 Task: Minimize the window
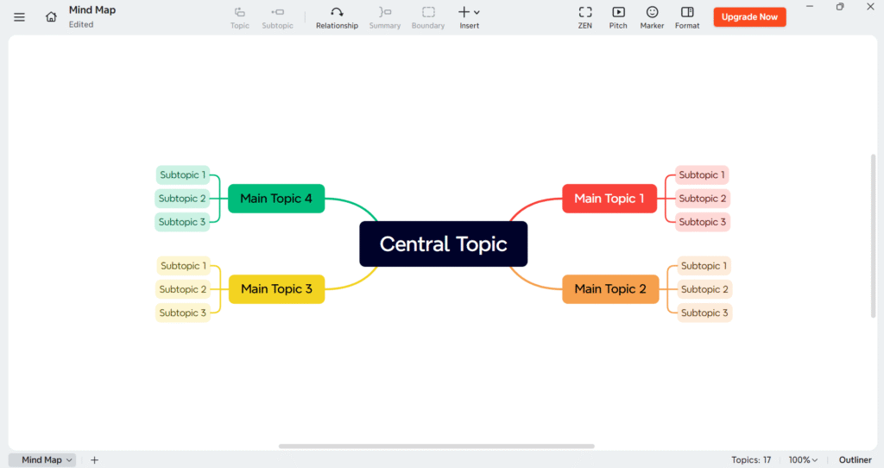point(810,7)
